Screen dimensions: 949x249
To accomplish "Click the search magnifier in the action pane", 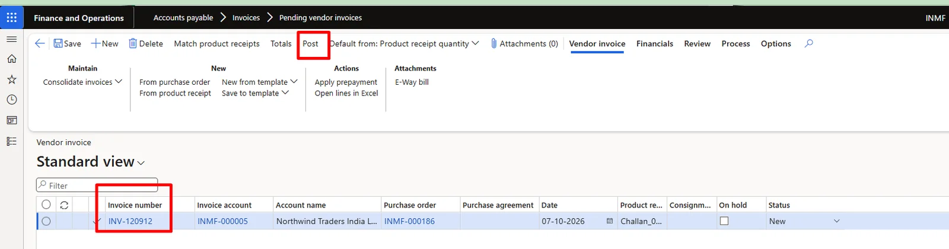I will [x=808, y=43].
